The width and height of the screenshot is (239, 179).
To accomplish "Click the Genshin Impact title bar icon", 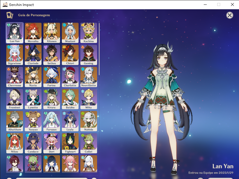I will click(5, 4).
